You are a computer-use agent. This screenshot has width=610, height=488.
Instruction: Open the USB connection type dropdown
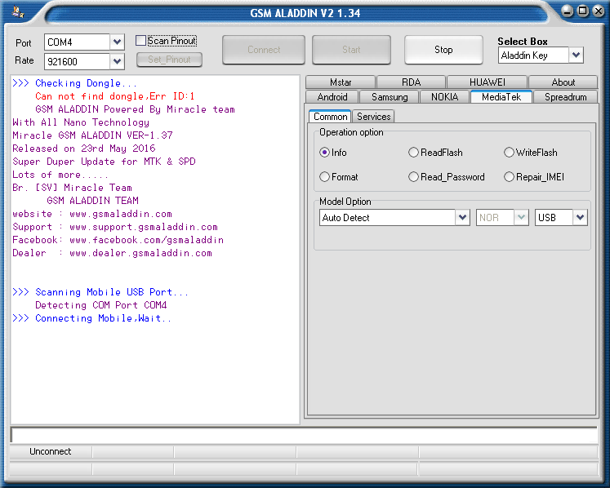pos(580,217)
